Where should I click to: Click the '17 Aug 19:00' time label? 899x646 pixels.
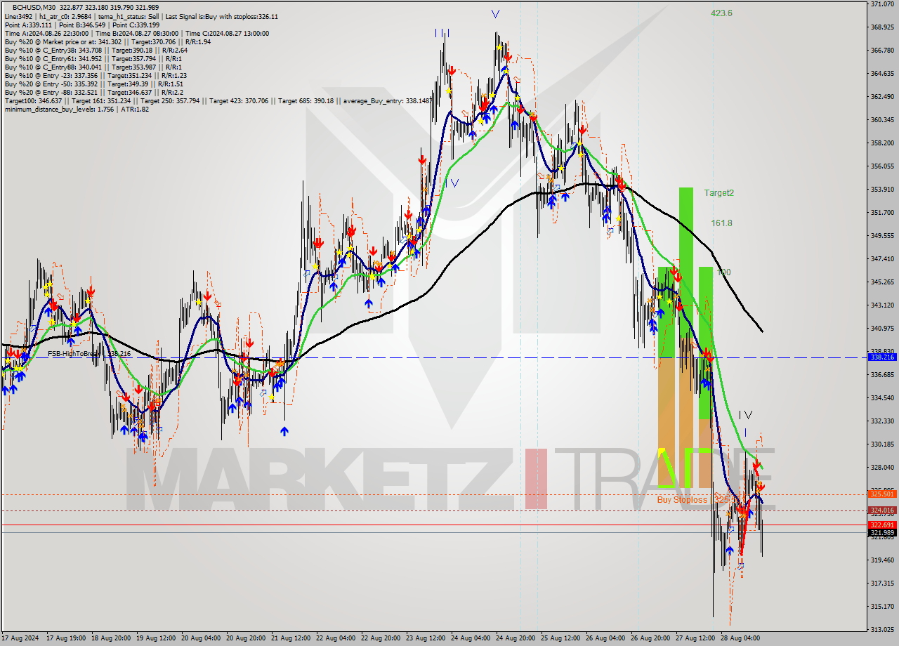pos(66,639)
